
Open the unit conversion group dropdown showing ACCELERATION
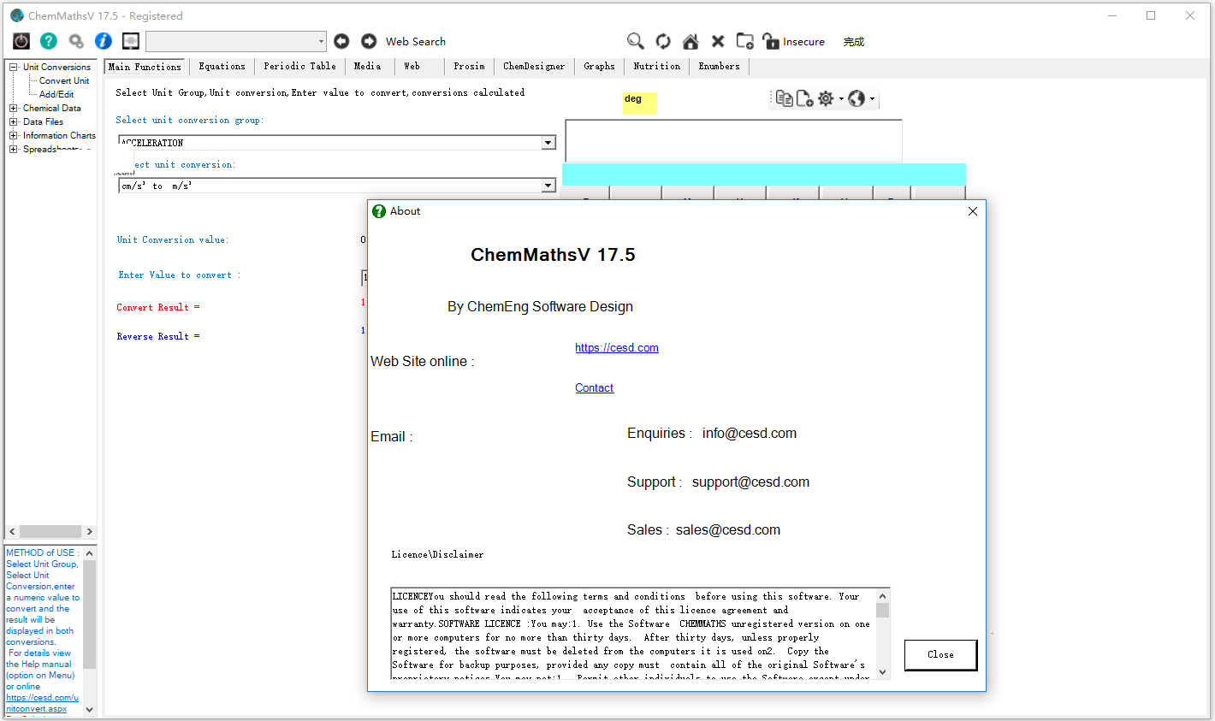click(548, 142)
